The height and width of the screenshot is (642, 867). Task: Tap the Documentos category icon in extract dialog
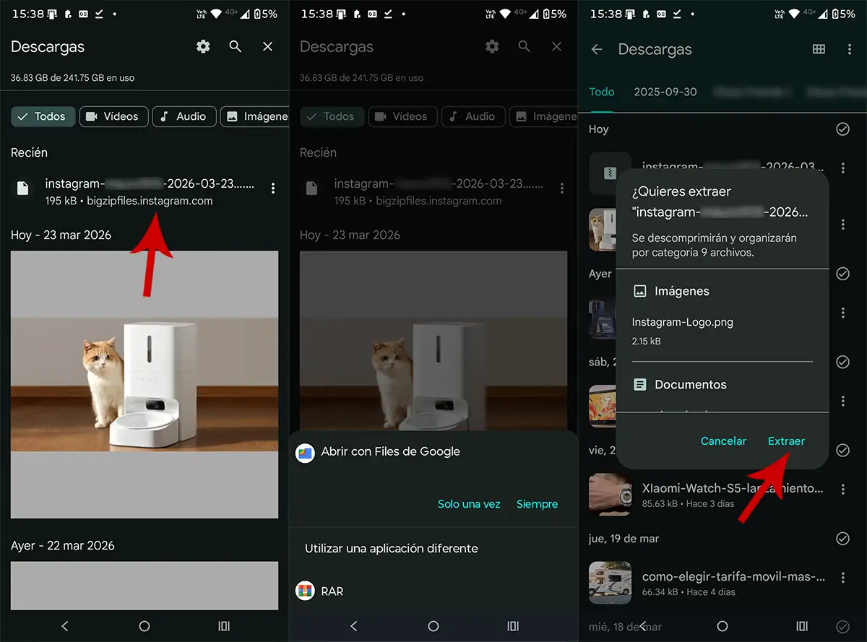point(640,384)
